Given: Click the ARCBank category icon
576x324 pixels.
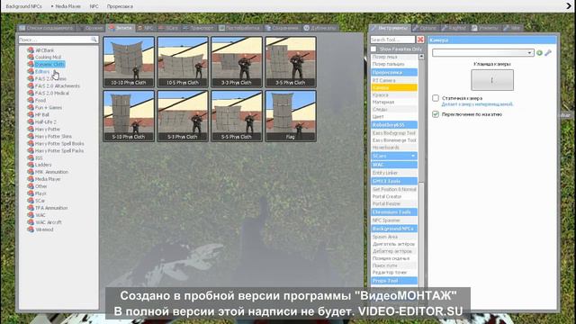Looking at the screenshot, I should click(31, 50).
